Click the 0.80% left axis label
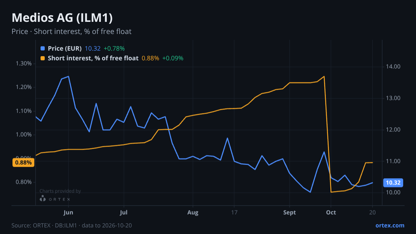Image resolution: width=416 pixels, height=234 pixels. click(x=24, y=182)
